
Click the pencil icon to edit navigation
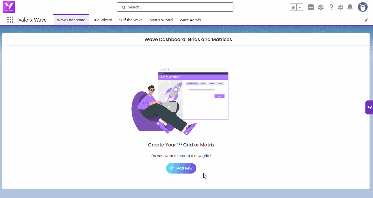[x=366, y=20]
